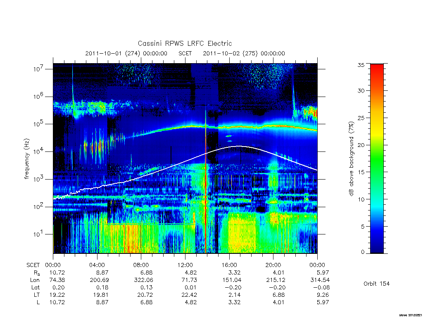Click the plot title "Cassini RPWS LRFC Electric"
This screenshot has width=423, height=317.
(x=185, y=43)
